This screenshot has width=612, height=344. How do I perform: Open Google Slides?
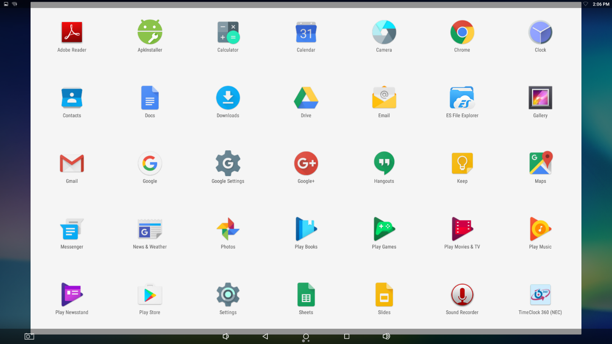click(x=384, y=295)
